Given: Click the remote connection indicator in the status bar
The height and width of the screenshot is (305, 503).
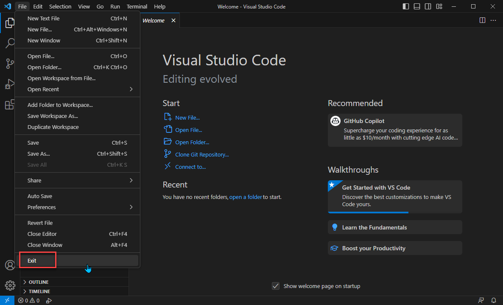Looking at the screenshot, I should [7, 300].
